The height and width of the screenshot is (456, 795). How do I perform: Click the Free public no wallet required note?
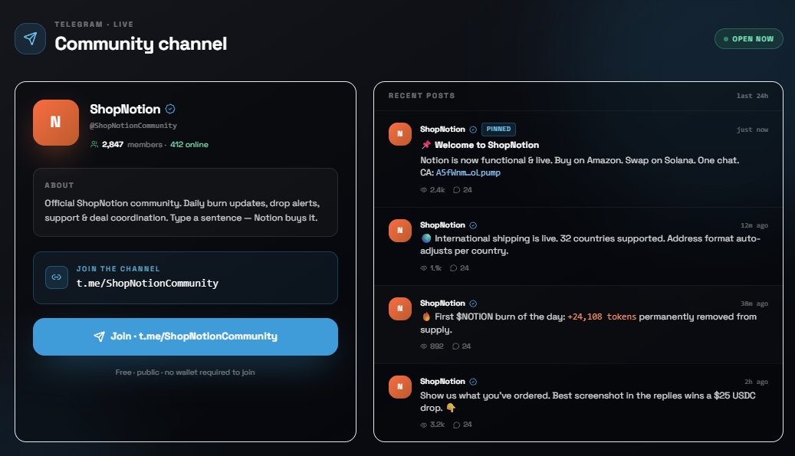tap(185, 372)
